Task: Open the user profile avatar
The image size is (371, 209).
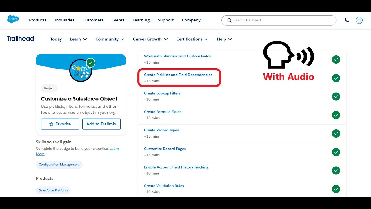Action: click(x=359, y=20)
